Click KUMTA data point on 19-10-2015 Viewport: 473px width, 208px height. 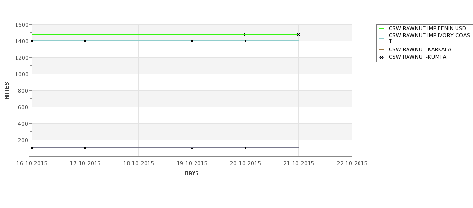click(x=192, y=148)
